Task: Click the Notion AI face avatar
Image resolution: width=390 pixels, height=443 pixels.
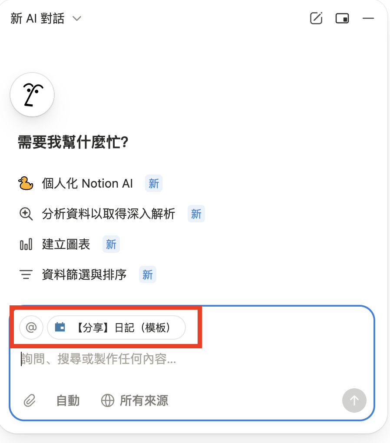Action: point(32,95)
